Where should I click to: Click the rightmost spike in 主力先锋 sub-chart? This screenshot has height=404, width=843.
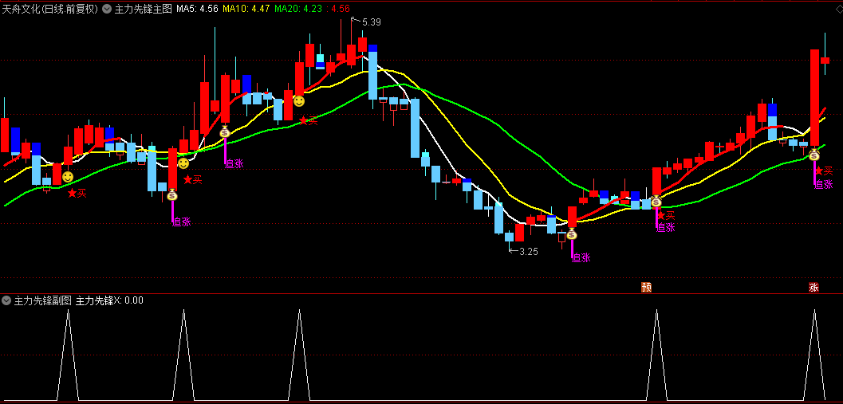point(814,355)
